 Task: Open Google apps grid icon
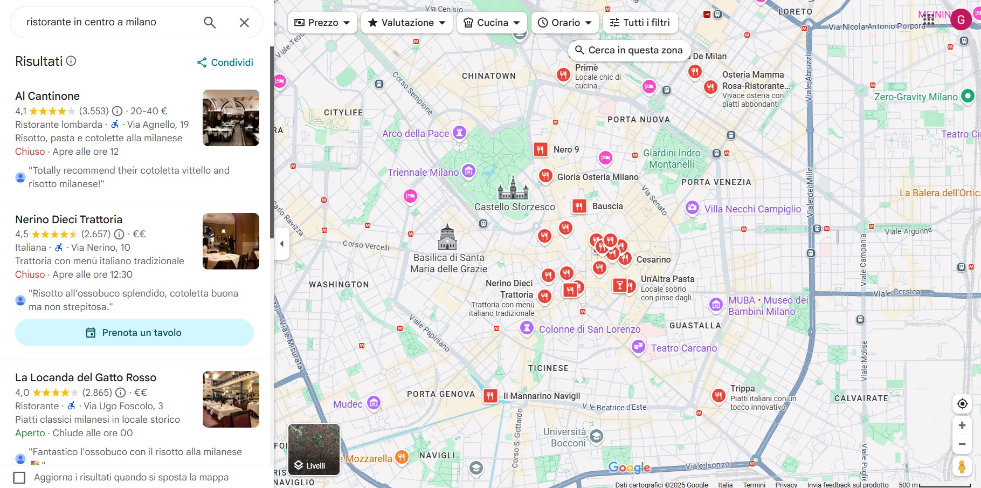pos(928,20)
